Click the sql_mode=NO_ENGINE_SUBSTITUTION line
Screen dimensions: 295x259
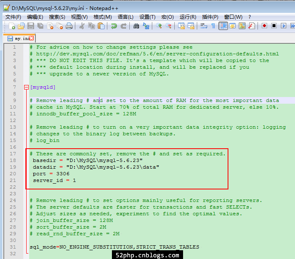(114, 247)
